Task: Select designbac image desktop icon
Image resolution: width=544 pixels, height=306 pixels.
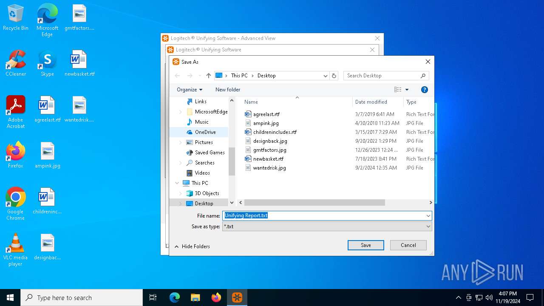Action: [47, 247]
